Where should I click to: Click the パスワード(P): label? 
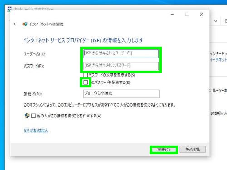pyautogui.click(x=34, y=66)
